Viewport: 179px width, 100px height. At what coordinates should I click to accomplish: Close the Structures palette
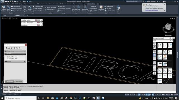(26, 45)
